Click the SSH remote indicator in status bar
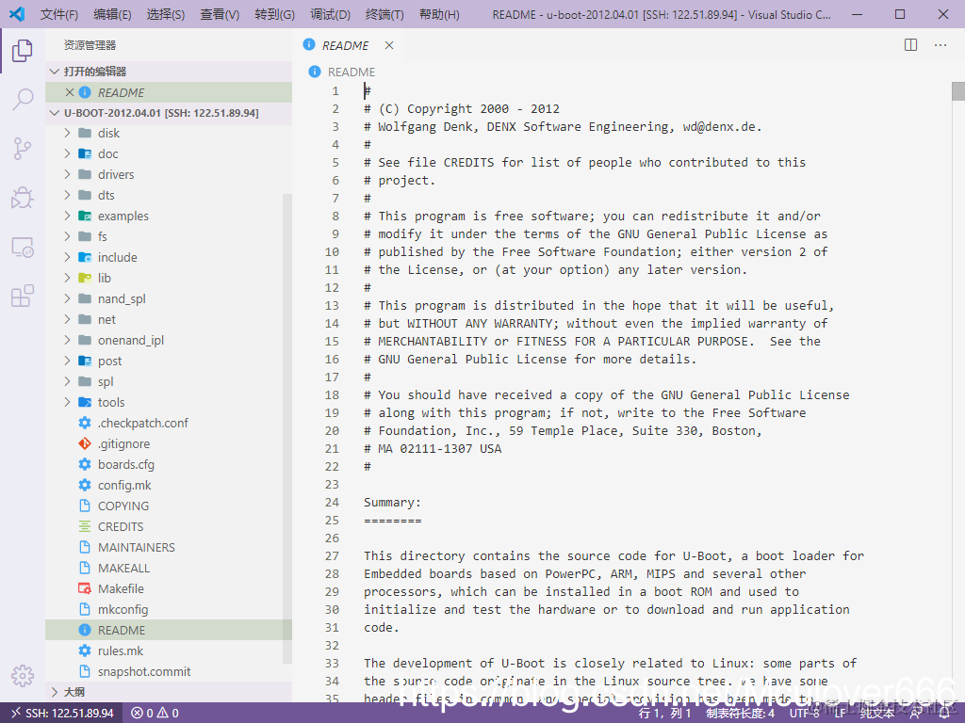The width and height of the screenshot is (965, 723). tap(63, 714)
